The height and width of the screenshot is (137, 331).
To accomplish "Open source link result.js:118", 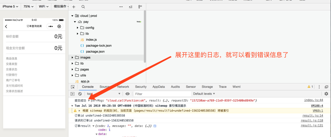I will (x=312, y=121).
